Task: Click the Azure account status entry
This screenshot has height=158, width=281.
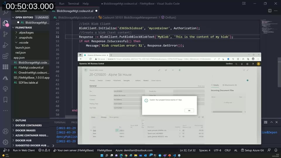Action: [x=134, y=150]
